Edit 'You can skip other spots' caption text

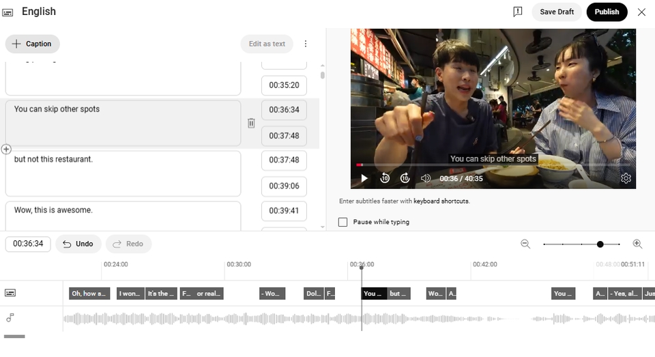(x=123, y=123)
